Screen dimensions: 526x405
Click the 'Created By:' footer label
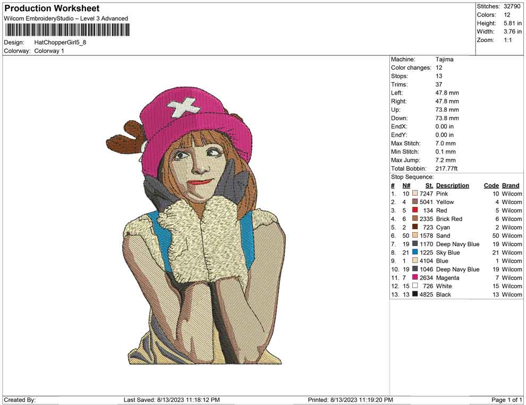pyautogui.click(x=20, y=400)
